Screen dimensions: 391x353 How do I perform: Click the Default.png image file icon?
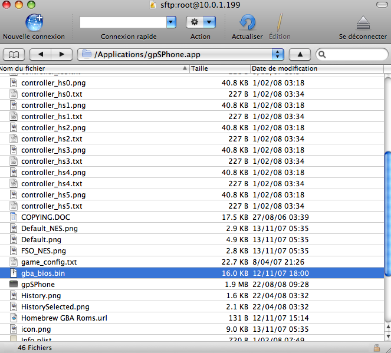point(14,239)
